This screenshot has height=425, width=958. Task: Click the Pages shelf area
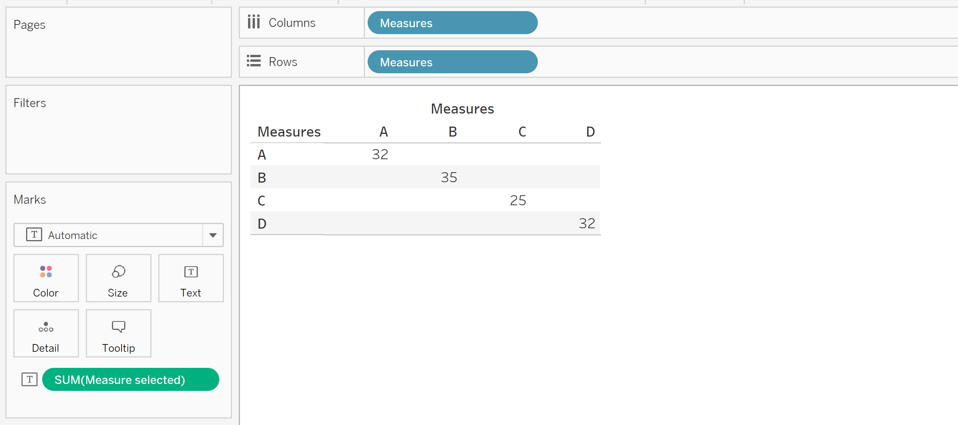(118, 50)
